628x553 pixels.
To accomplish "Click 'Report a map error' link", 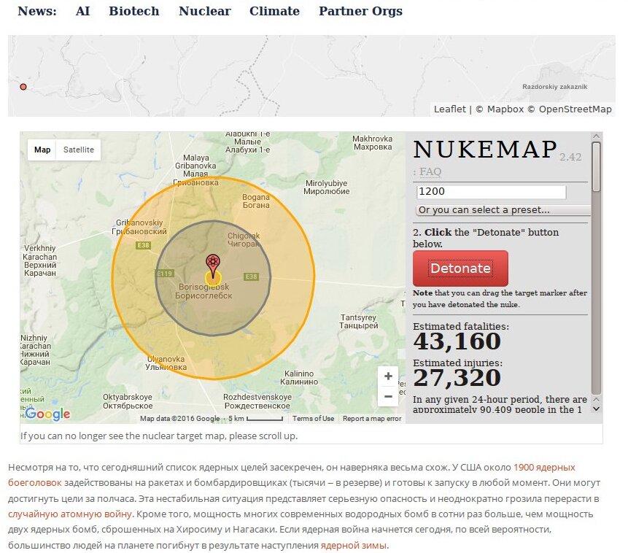I will click(x=372, y=418).
